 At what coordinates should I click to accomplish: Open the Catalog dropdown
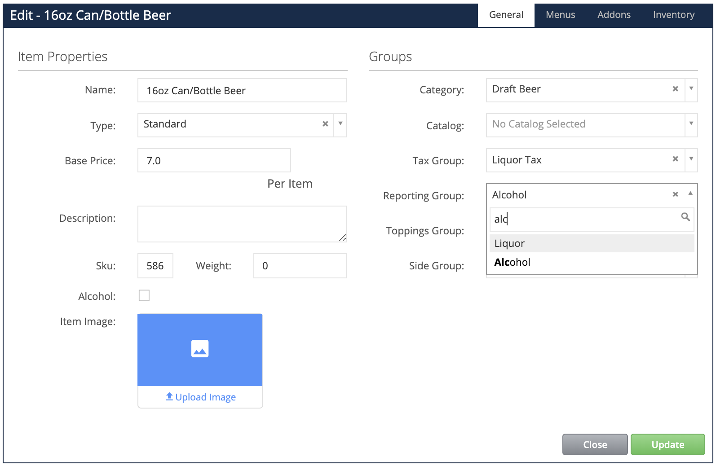[592, 125]
